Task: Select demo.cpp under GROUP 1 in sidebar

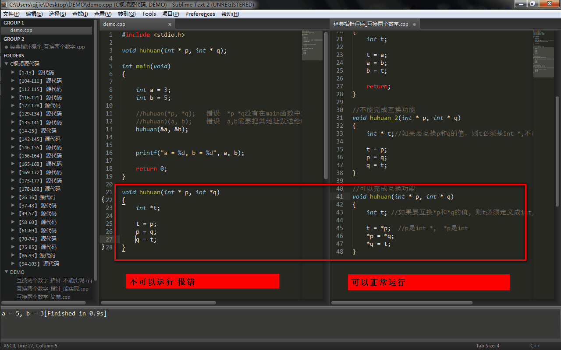Action: [x=46, y=31]
